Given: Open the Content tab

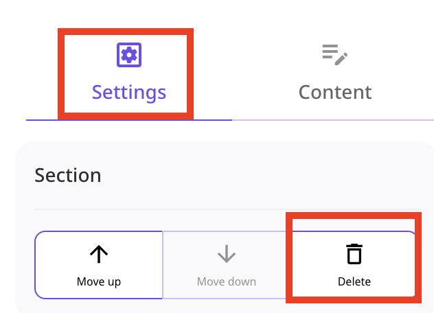Looking at the screenshot, I should tap(335, 73).
